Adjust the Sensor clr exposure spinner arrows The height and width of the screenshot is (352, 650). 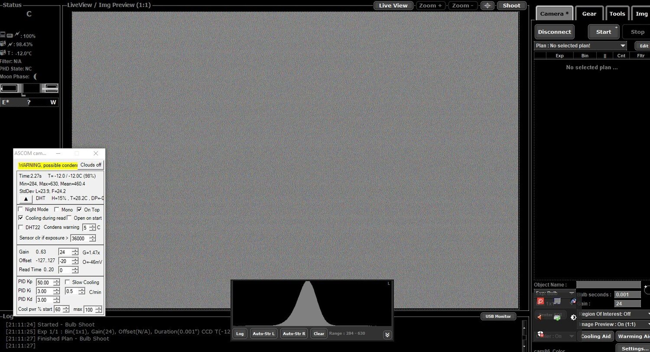pyautogui.click(x=92, y=238)
